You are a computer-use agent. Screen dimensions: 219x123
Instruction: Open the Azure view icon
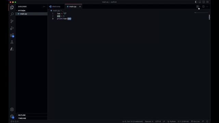(x=12, y=49)
